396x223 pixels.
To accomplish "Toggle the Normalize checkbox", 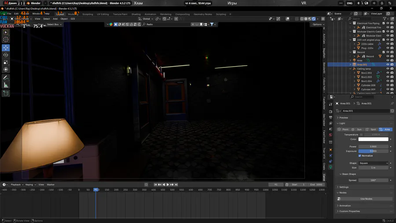I will [359, 156].
